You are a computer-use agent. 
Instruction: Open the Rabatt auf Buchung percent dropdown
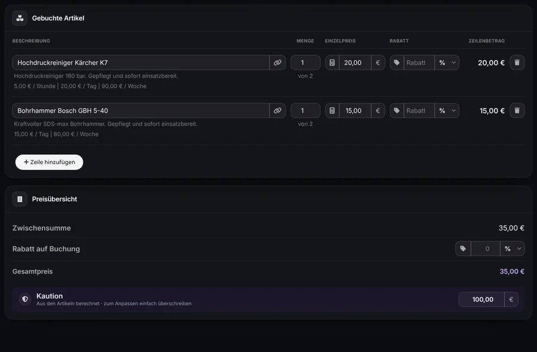point(513,249)
